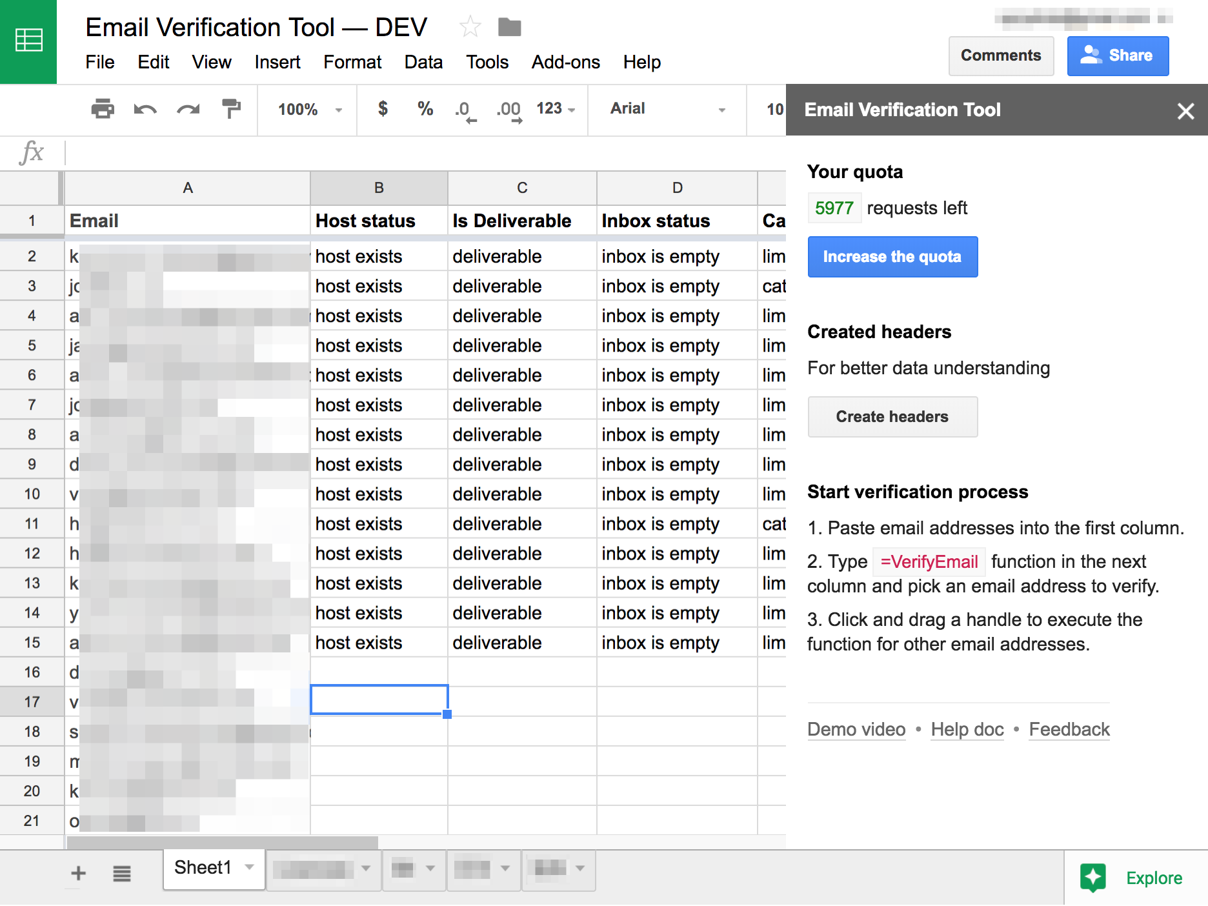Image resolution: width=1208 pixels, height=906 pixels.
Task: Click the document title Email Verification Tool — DEV
Action: point(256,28)
